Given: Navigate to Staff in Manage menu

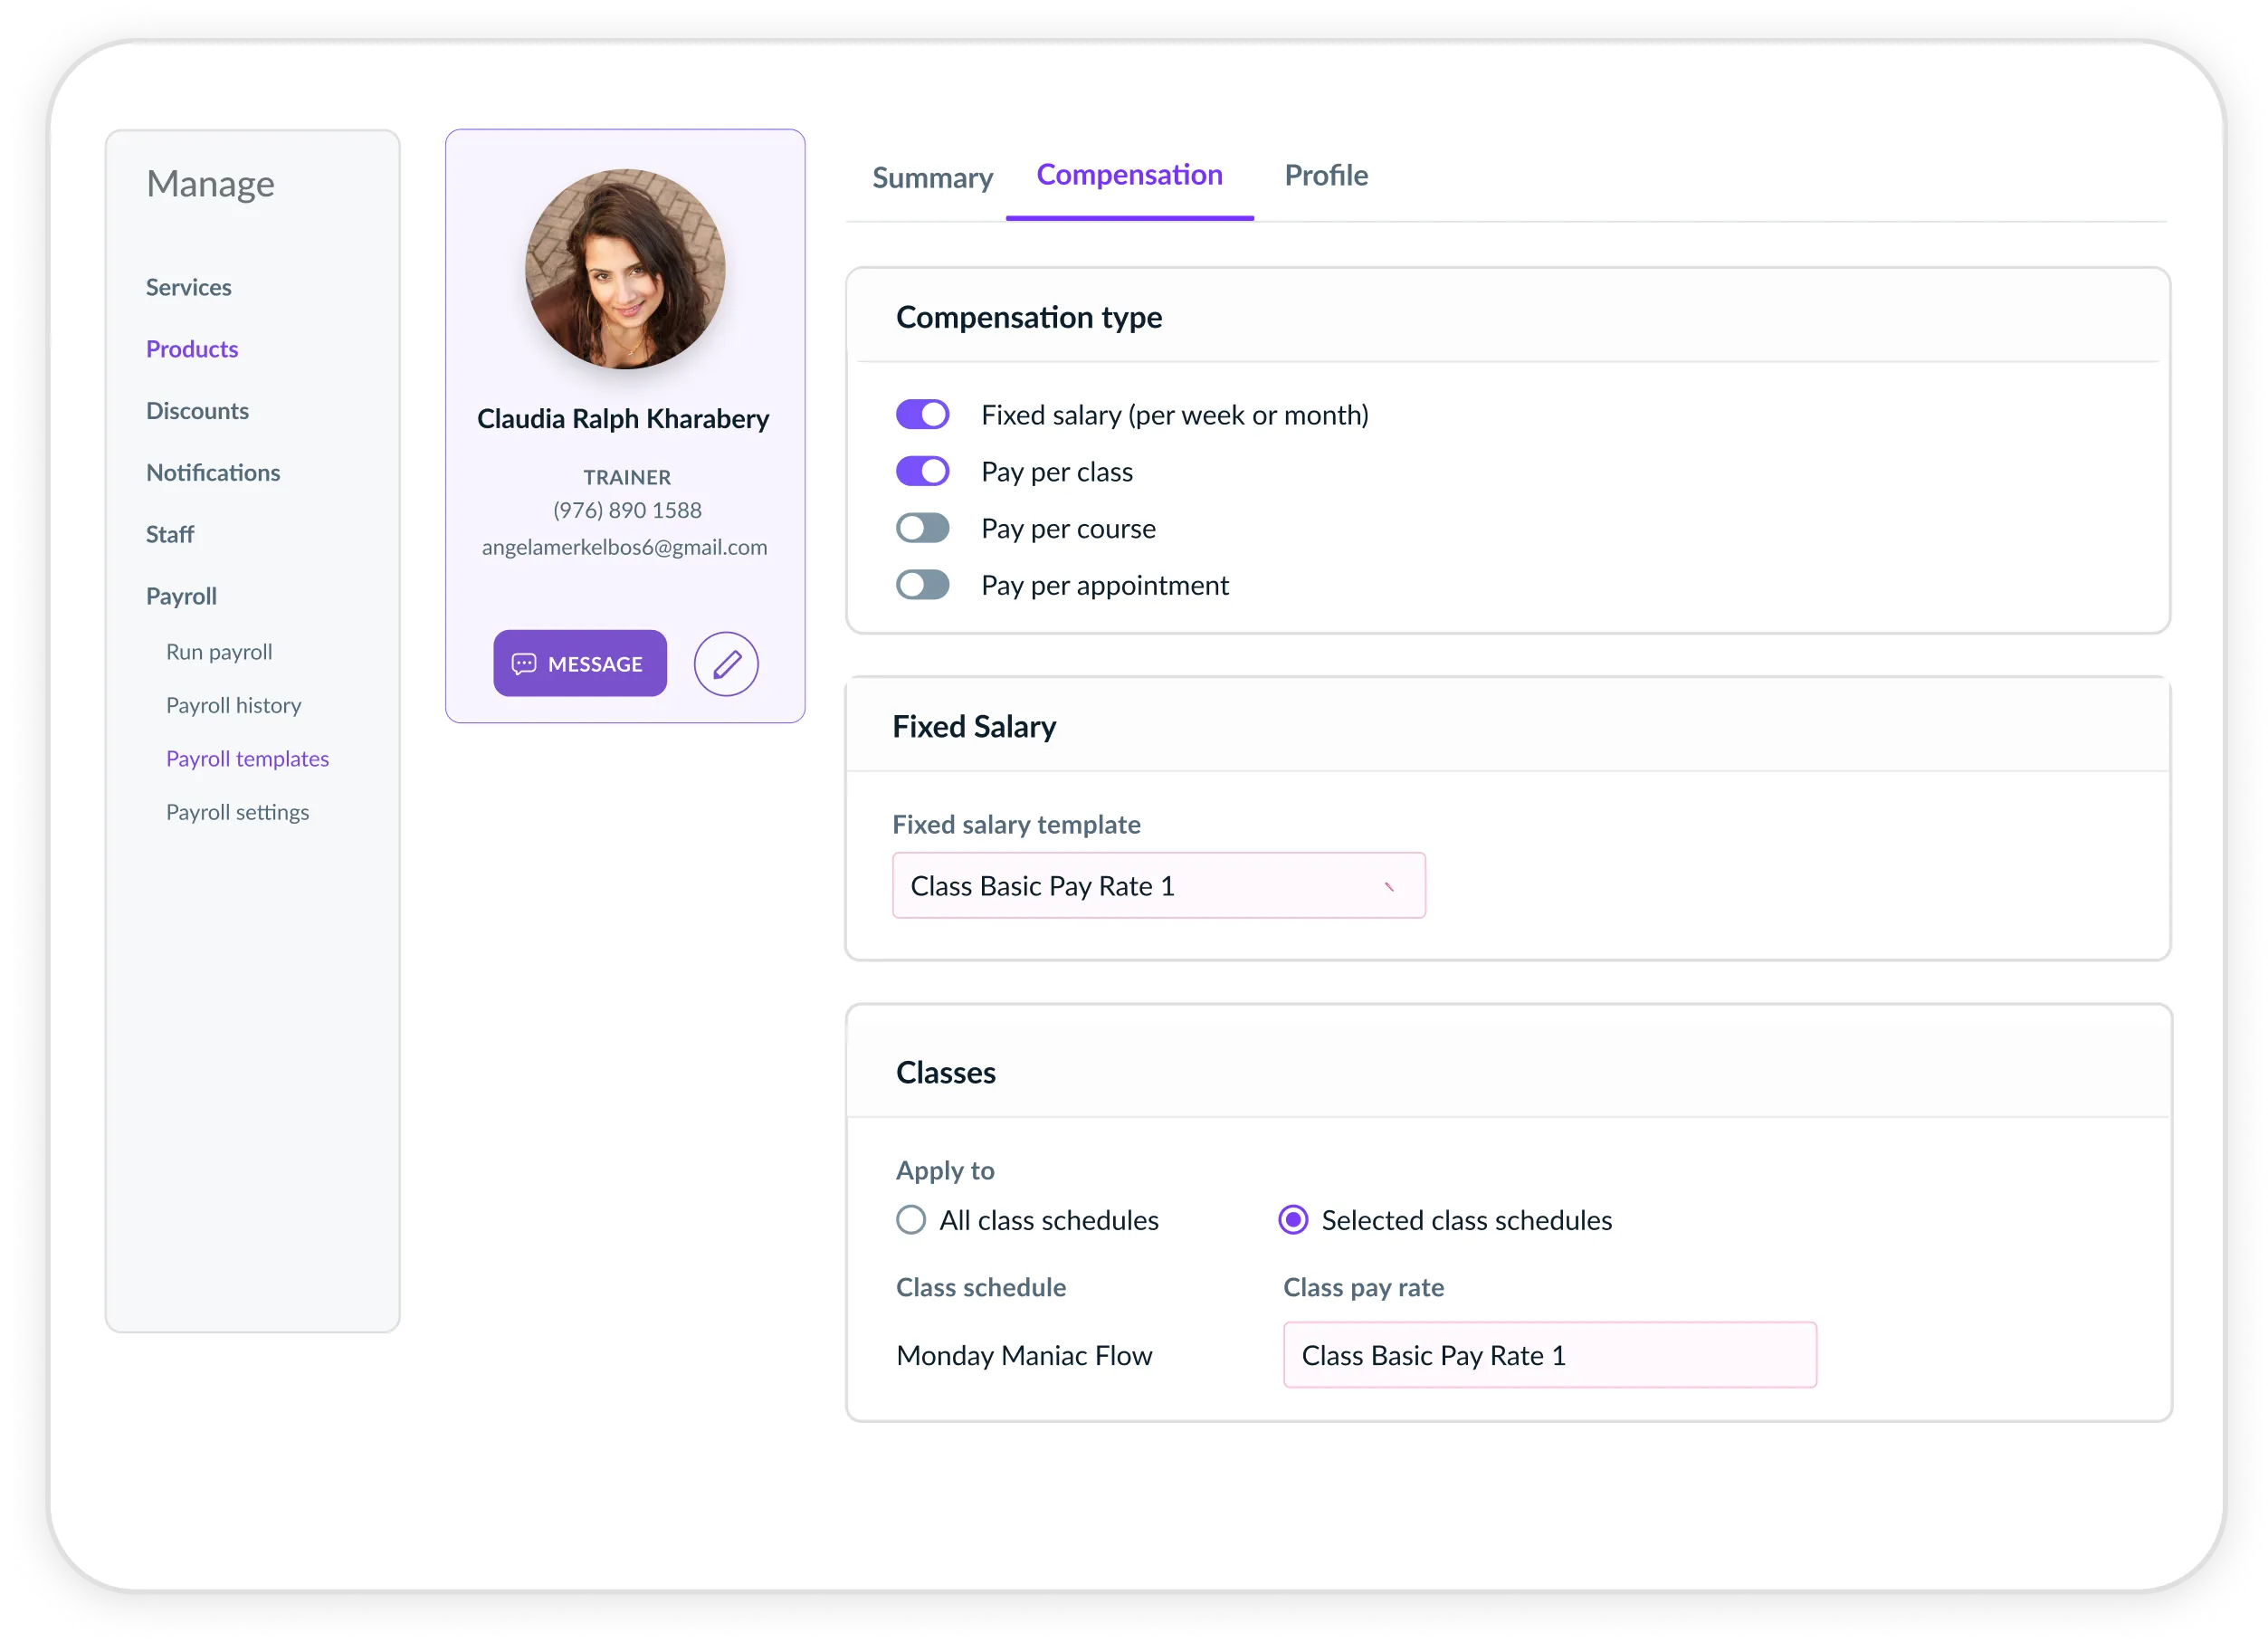Looking at the screenshot, I should click(x=170, y=535).
